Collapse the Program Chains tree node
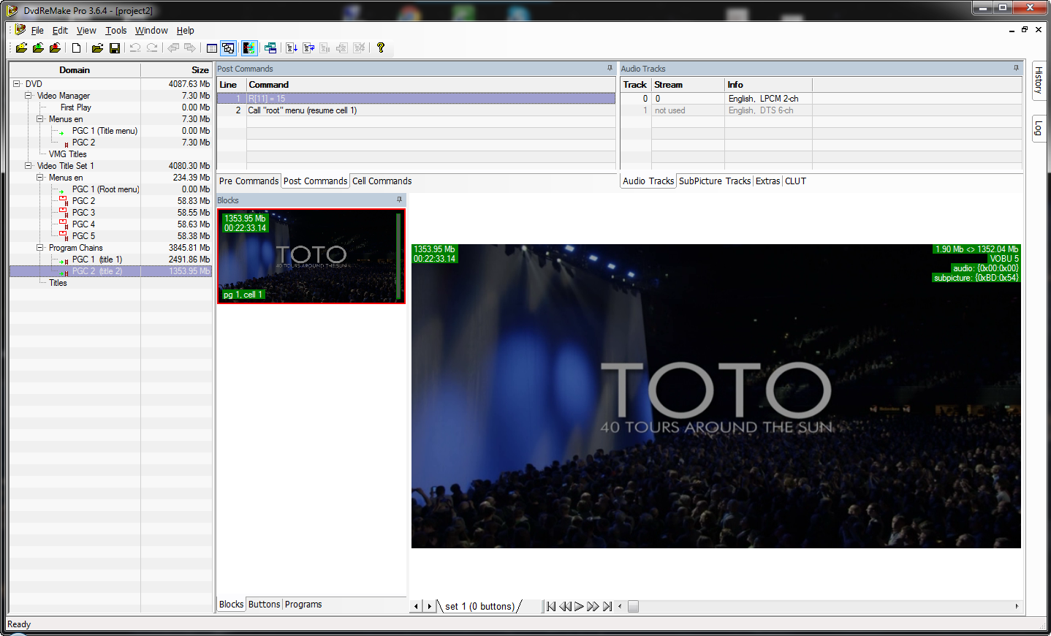This screenshot has width=1051, height=636. [x=40, y=248]
